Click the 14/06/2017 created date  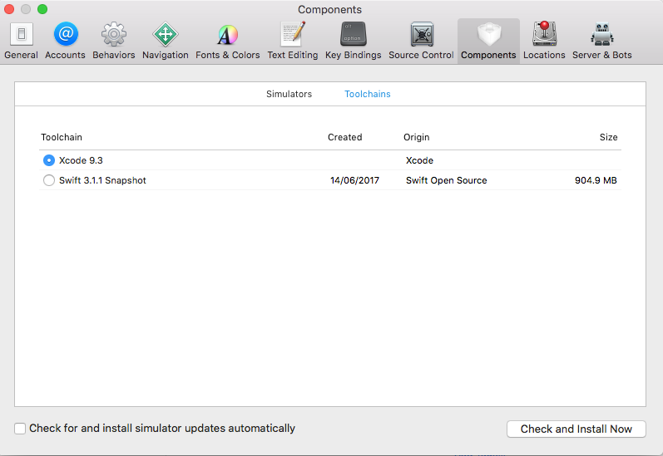(354, 180)
